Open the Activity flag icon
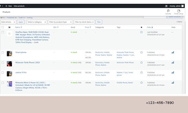 (168, 11)
